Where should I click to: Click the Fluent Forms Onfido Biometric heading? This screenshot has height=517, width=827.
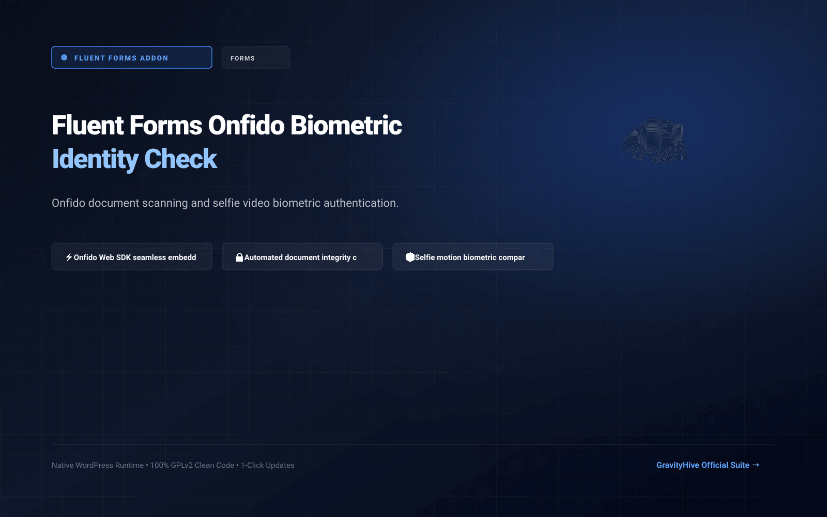pos(227,126)
